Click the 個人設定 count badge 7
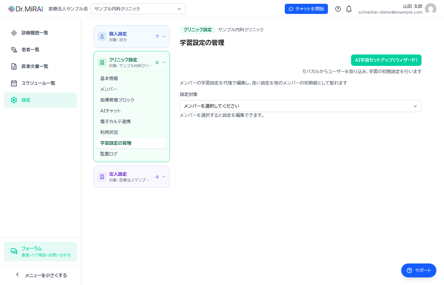 tap(157, 36)
